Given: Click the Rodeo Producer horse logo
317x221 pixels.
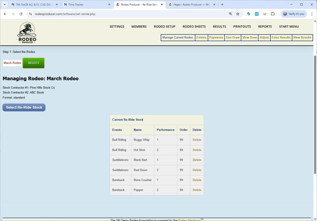Looking at the screenshot, I should (27, 33).
